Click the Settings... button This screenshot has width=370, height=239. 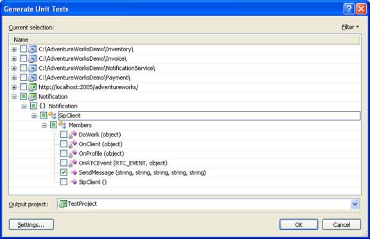31,225
